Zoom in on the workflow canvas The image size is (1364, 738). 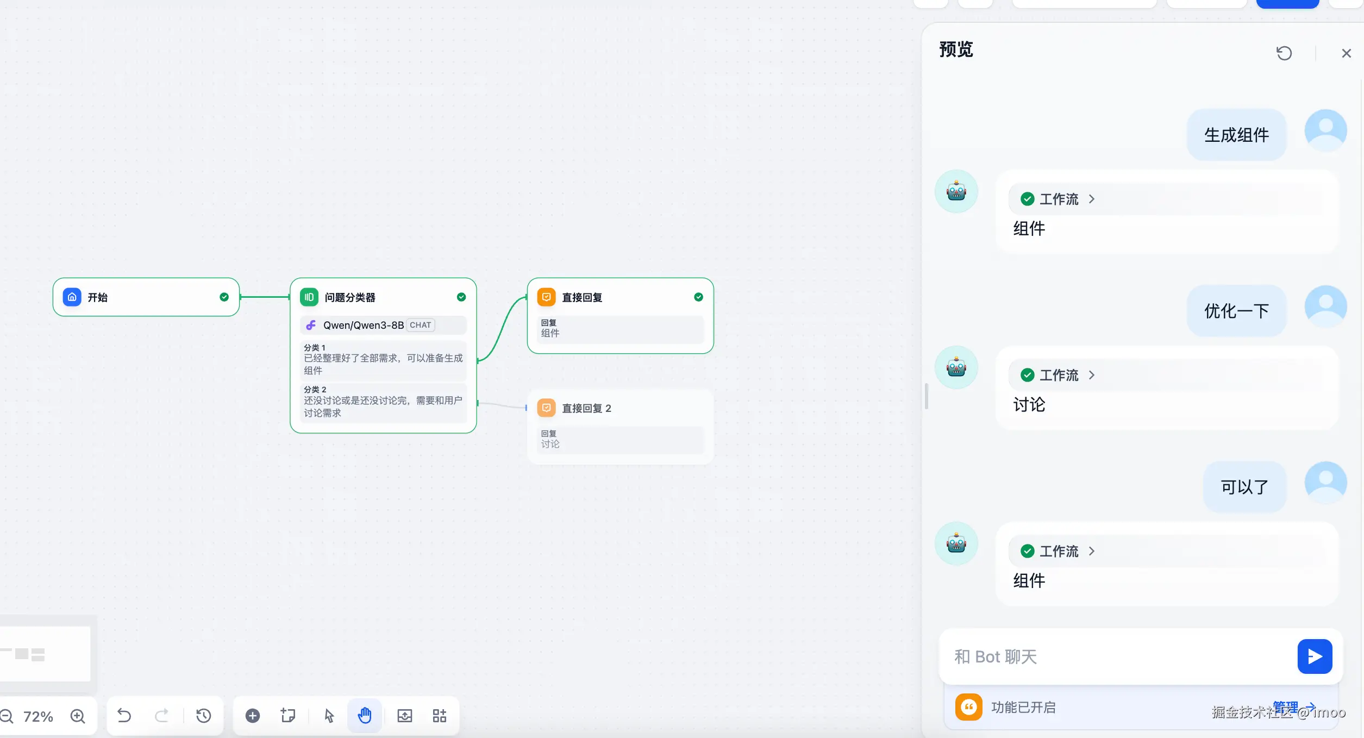78,716
